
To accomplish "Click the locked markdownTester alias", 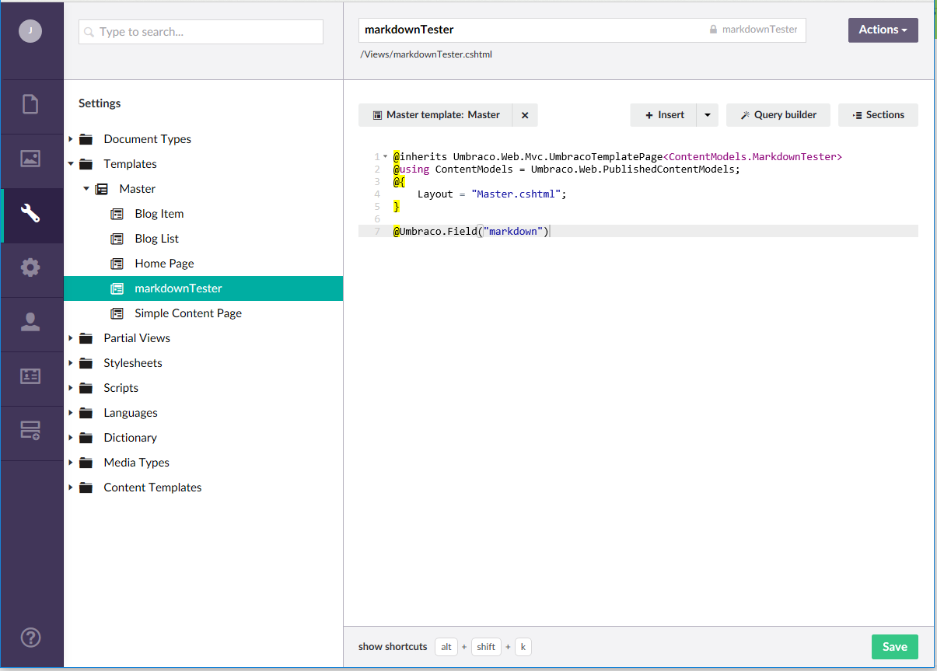I will (753, 30).
